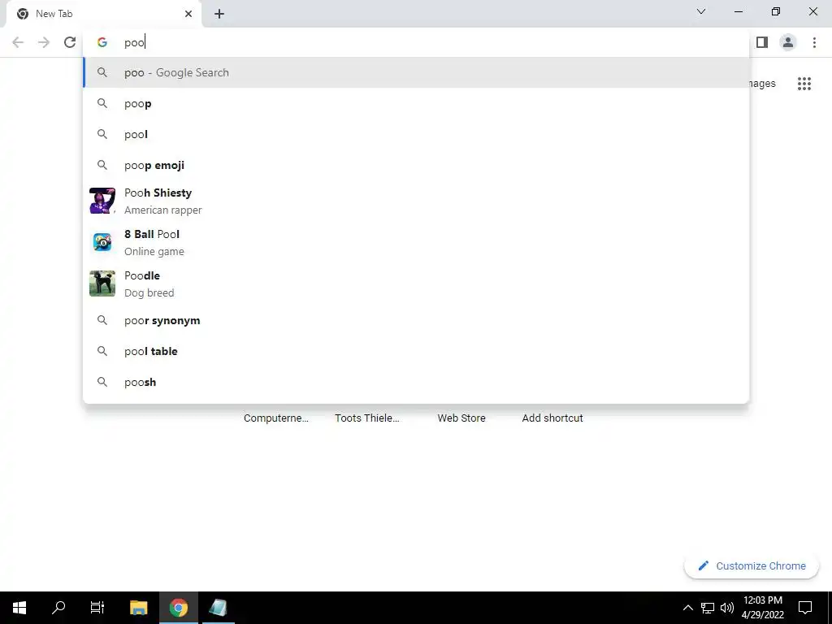Open Windows Start menu

(19, 608)
